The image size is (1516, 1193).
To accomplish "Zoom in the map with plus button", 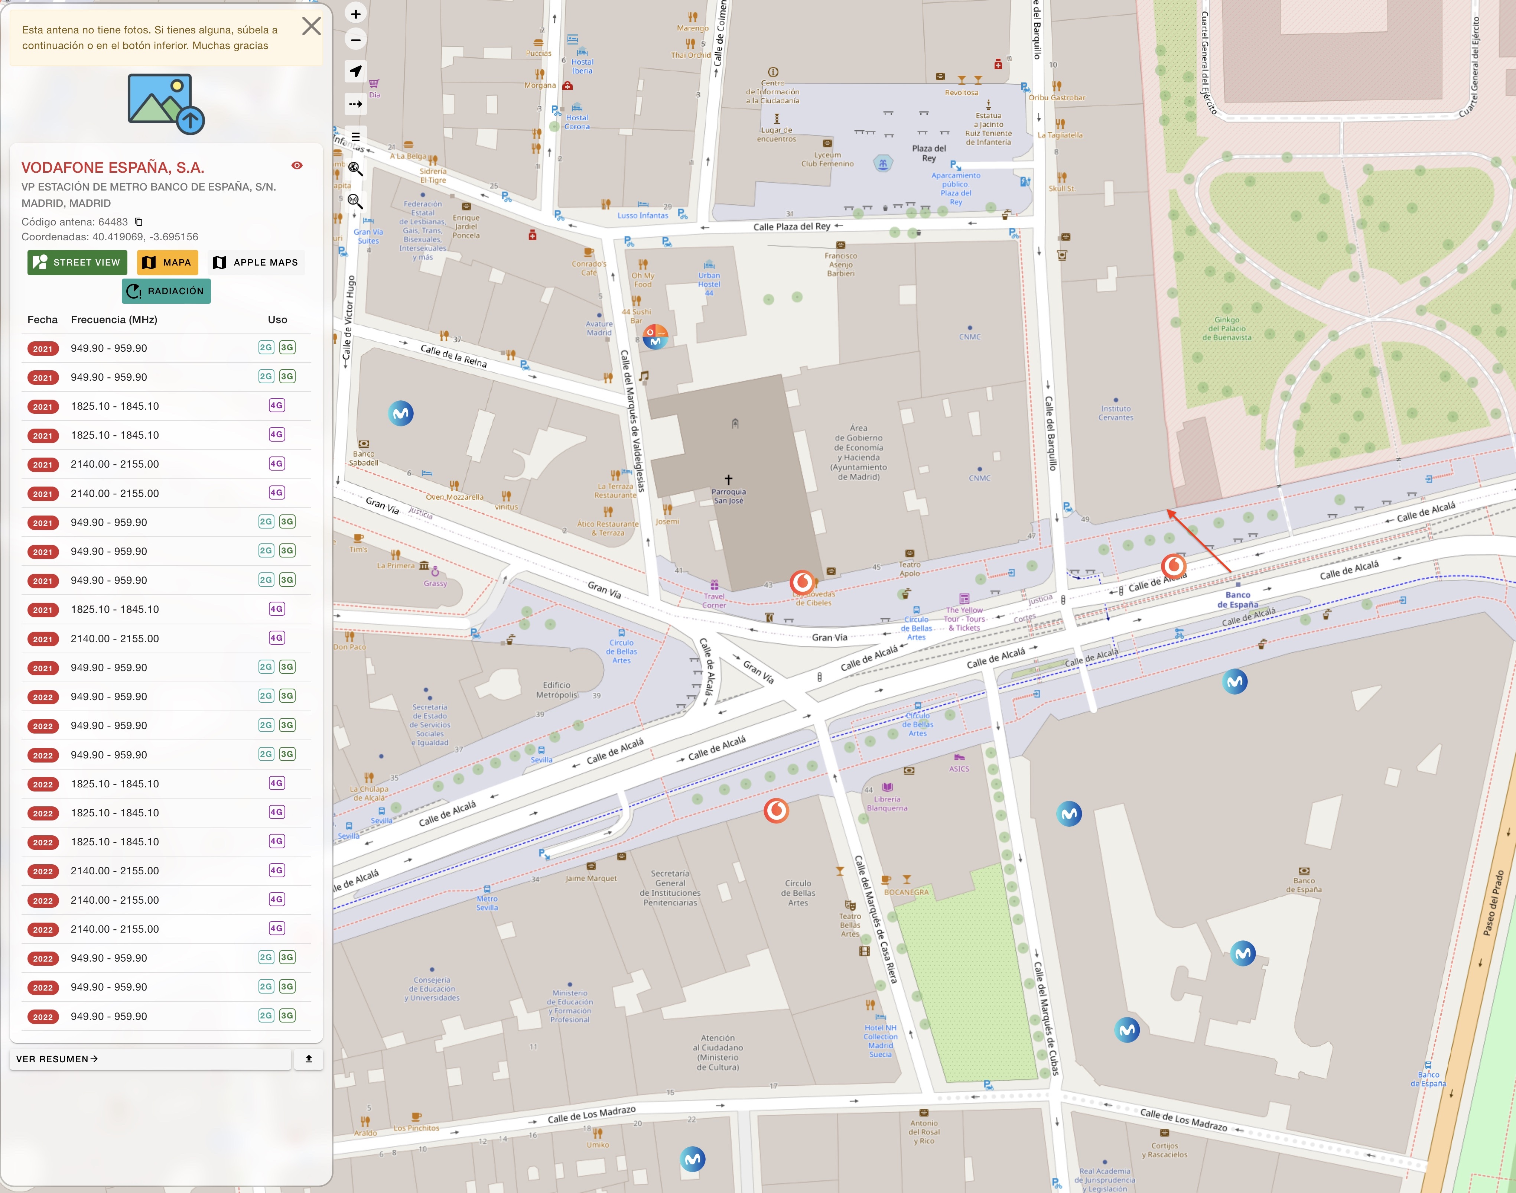I will tap(355, 14).
